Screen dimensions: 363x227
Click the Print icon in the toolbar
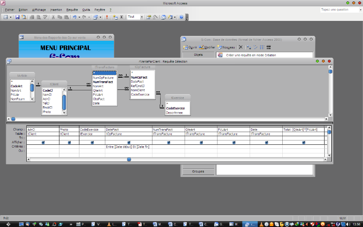[x=32, y=17]
